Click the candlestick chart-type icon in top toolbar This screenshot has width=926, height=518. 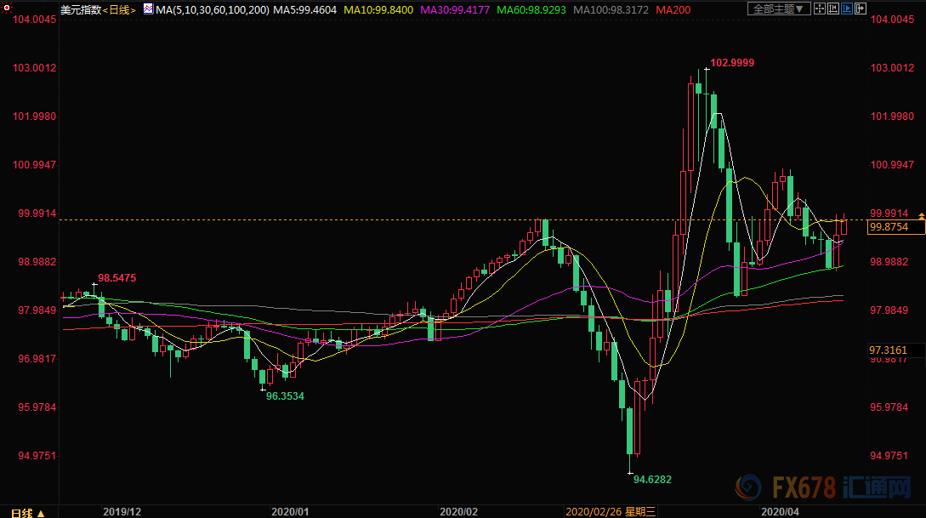(x=832, y=9)
